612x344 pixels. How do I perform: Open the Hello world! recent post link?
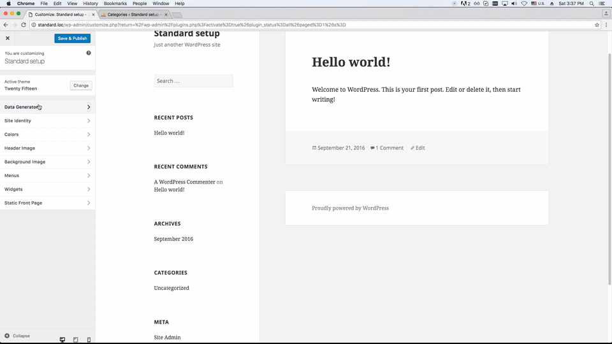tap(169, 133)
